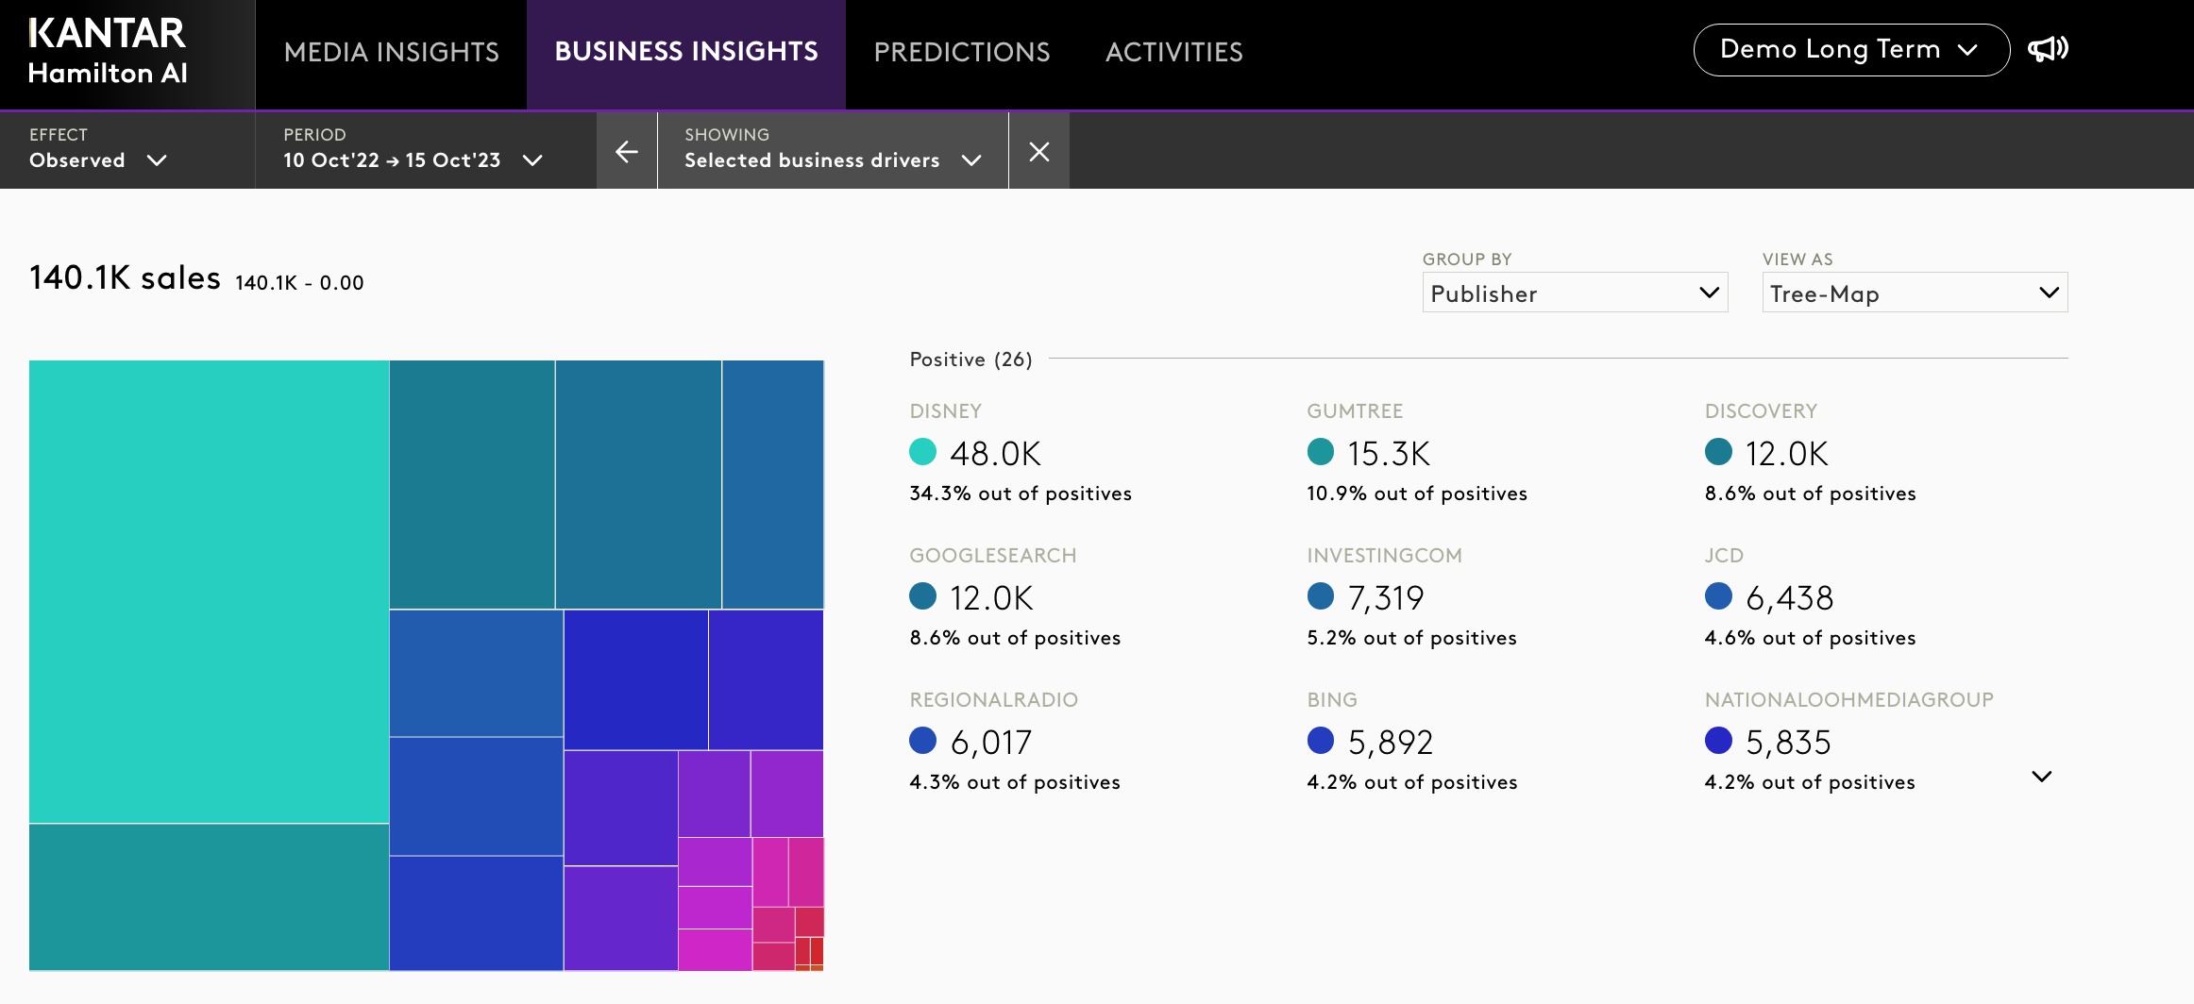
Task: Click the 15.3K Gumtree value
Action: click(1390, 454)
